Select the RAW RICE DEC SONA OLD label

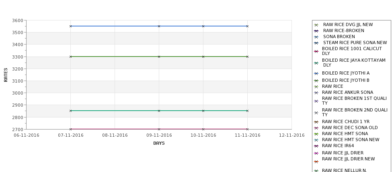pyautogui.click(x=350, y=127)
